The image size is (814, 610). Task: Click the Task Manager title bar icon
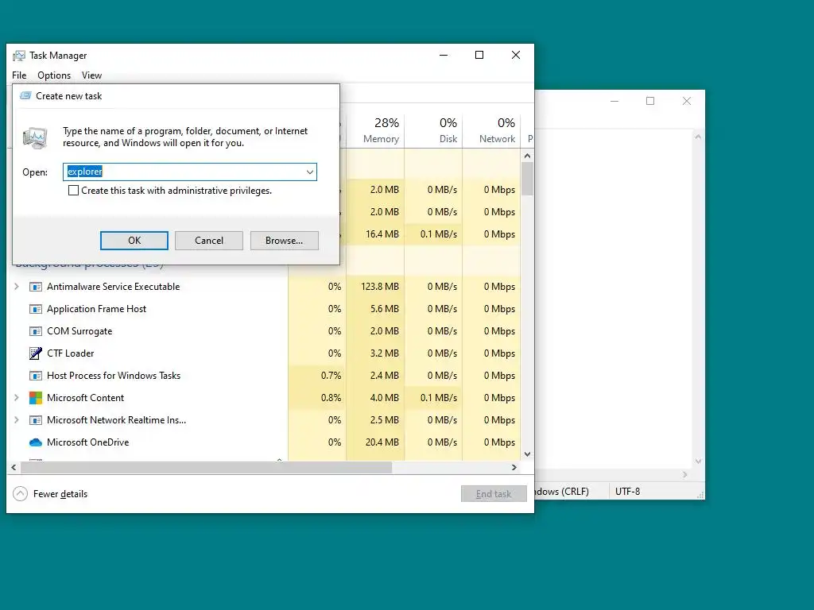pos(19,56)
